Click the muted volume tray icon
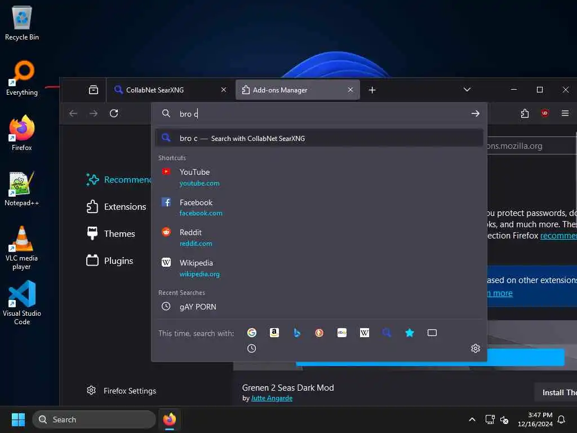The height and width of the screenshot is (433, 577). tap(504, 419)
